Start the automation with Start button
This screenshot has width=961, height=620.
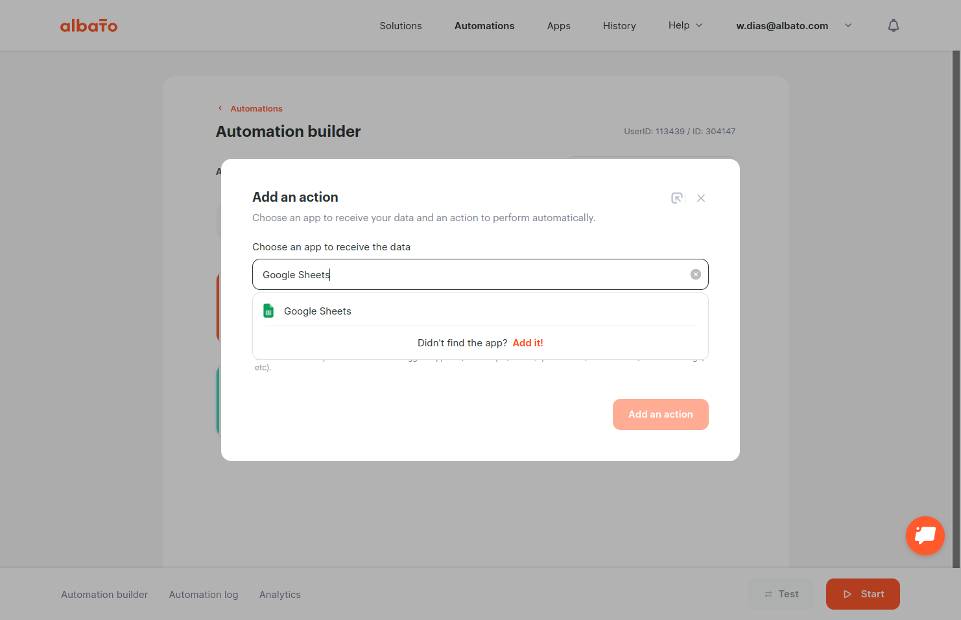(x=863, y=594)
